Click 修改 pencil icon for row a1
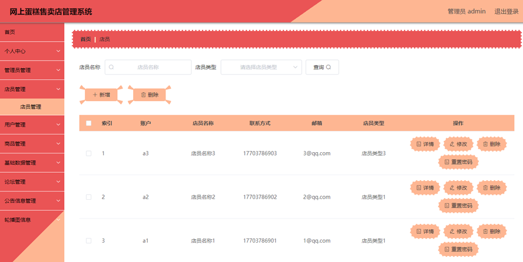Image resolution: width=523 pixels, height=262 pixels. (x=452, y=231)
